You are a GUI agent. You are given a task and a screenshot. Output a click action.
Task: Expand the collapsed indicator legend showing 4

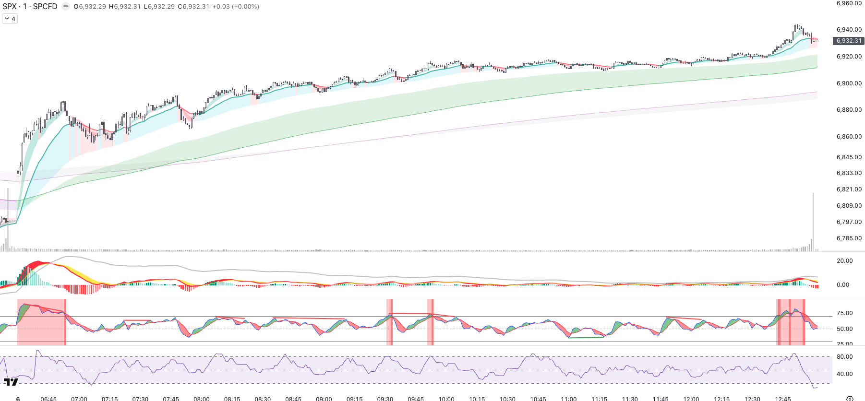tap(10, 19)
